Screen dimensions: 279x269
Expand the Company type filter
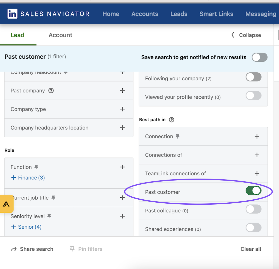[x=122, y=109]
